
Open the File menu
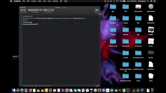coord(24,1)
